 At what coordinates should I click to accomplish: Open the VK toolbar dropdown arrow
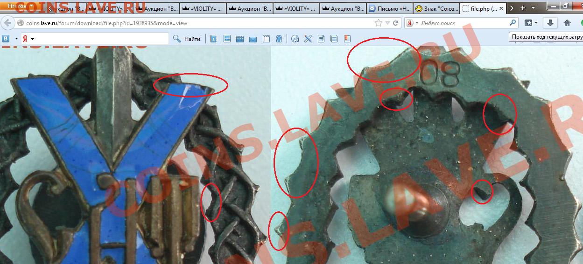[x=16, y=39]
